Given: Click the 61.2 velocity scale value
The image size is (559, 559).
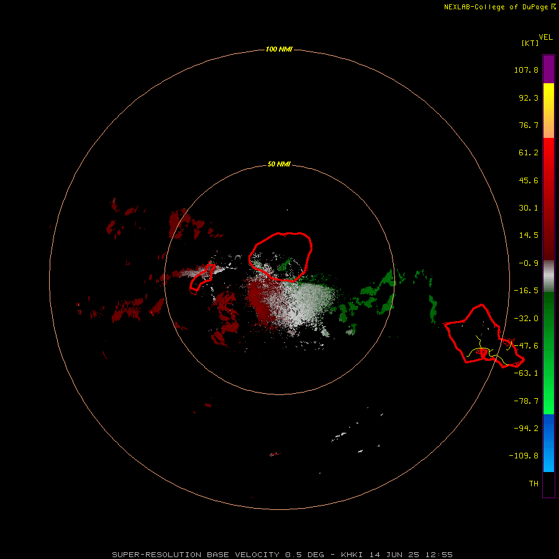Looking at the screenshot, I should click(x=529, y=153).
